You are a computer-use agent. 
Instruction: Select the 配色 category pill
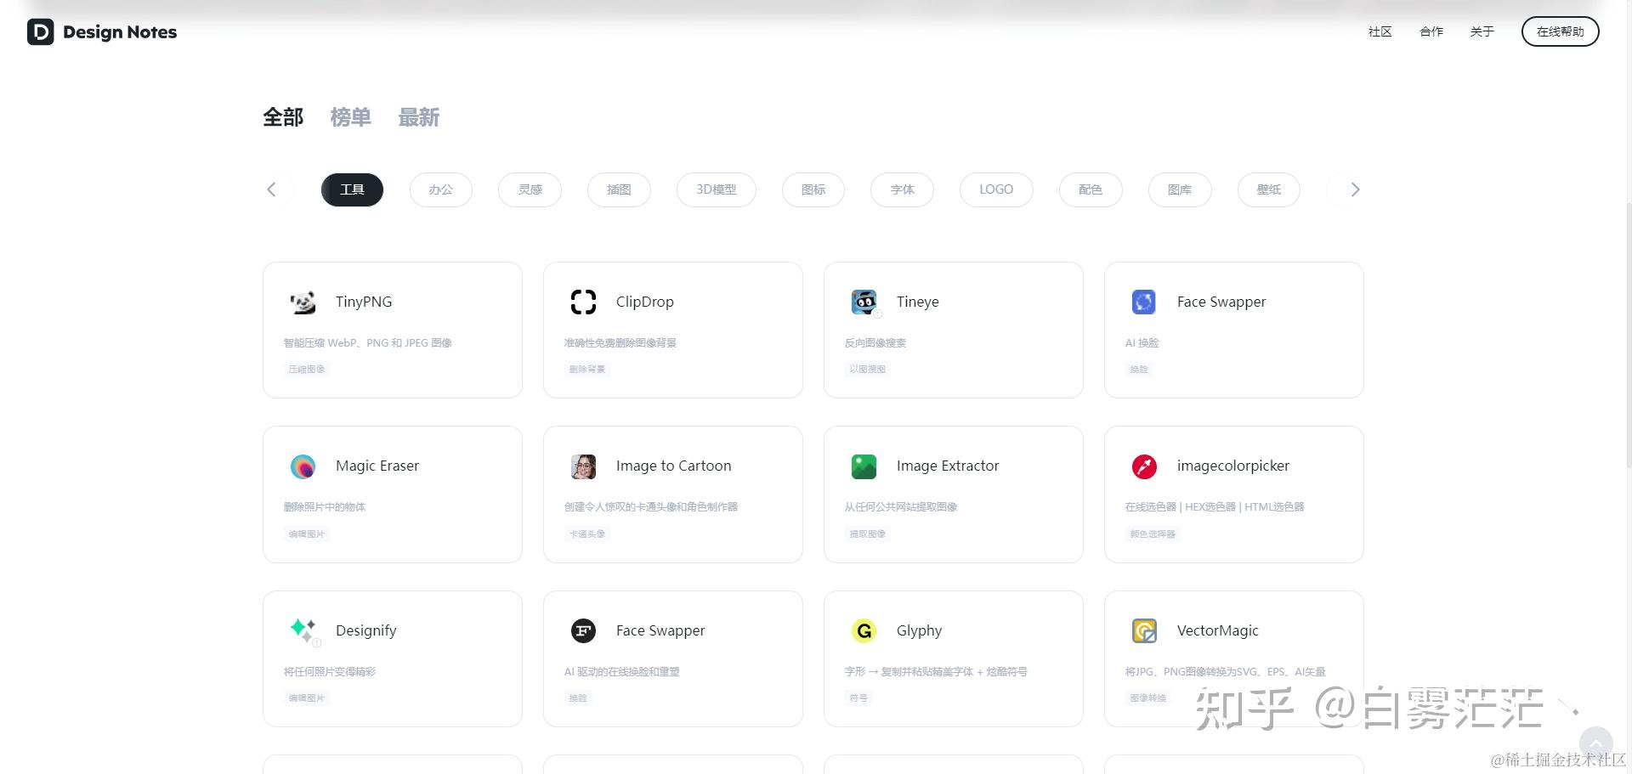click(1091, 189)
